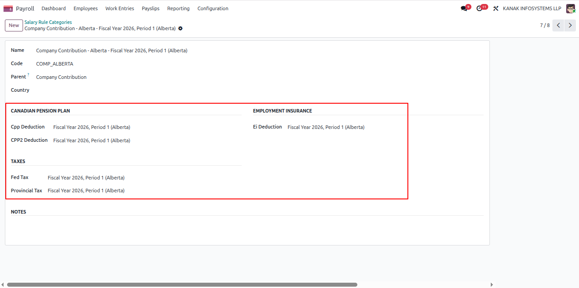
Task: Click the Code label
Action: [x=16, y=63]
